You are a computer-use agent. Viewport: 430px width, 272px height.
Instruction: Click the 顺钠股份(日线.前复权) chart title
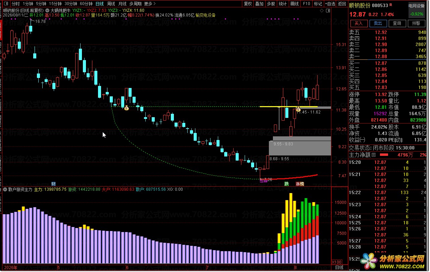point(23,10)
